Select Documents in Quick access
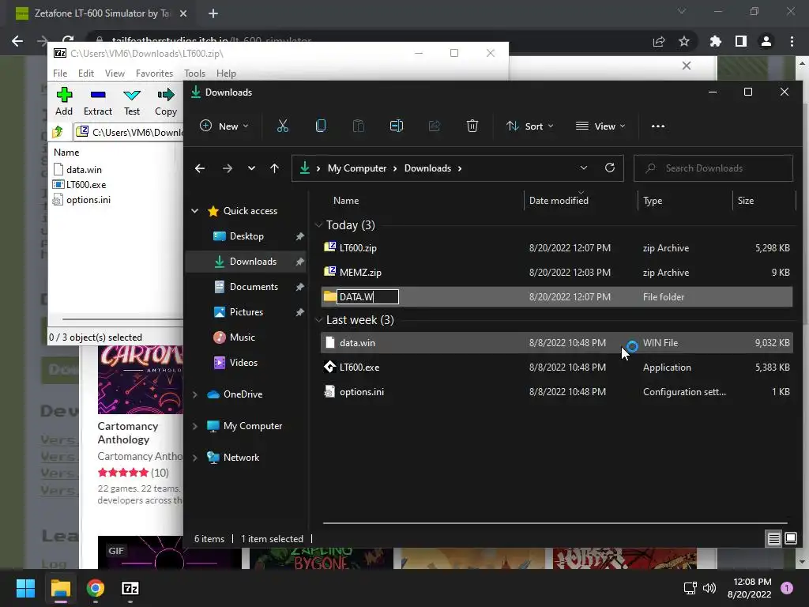 [246, 286]
